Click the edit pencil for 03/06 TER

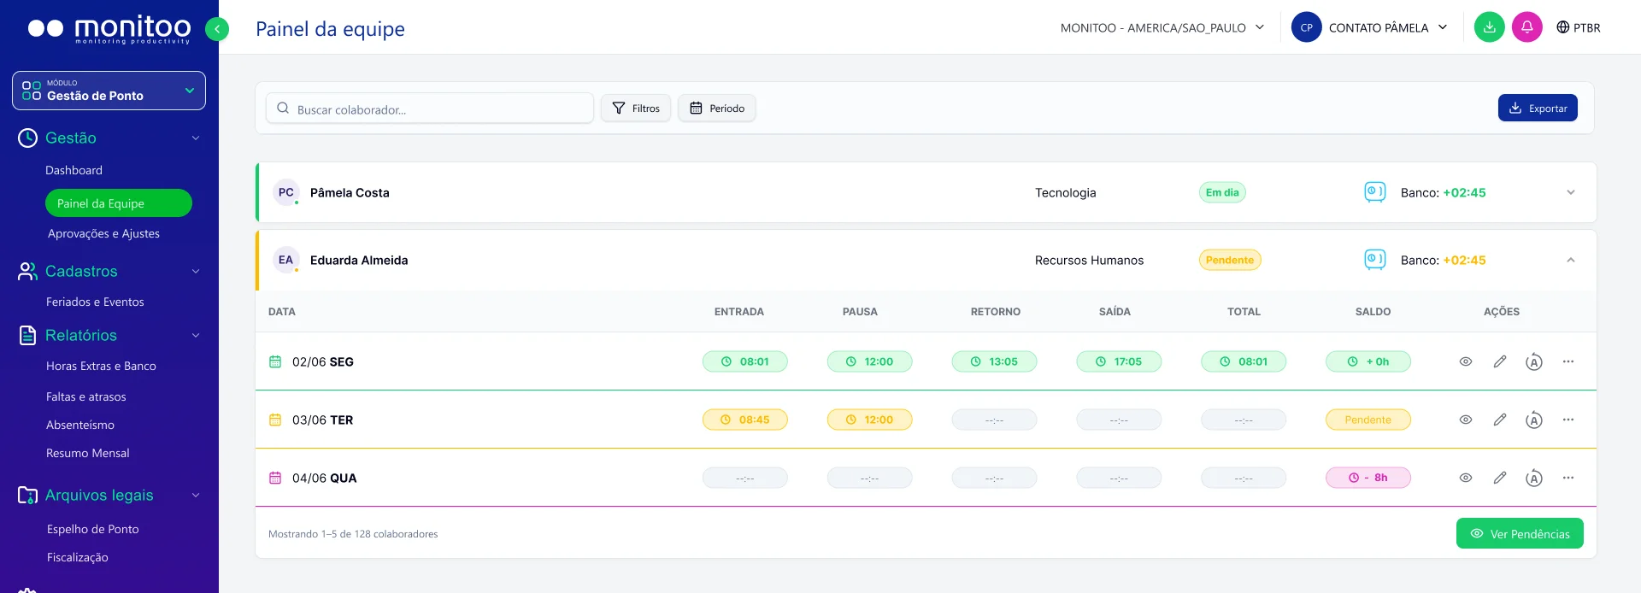tap(1499, 420)
